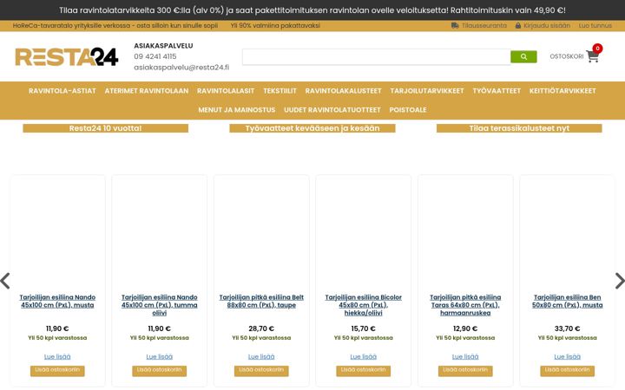Open Tilausseuranta order tracking link
This screenshot has width=625, height=390.
[484, 25]
